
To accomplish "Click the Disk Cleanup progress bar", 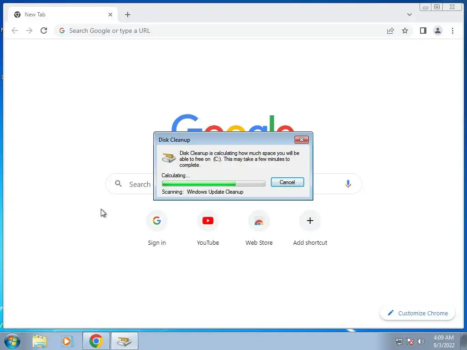I will pos(213,183).
